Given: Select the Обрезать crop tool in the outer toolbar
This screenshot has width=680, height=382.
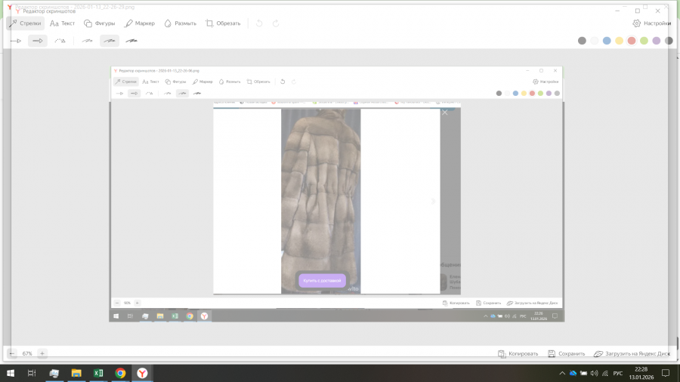Looking at the screenshot, I should click(x=223, y=23).
